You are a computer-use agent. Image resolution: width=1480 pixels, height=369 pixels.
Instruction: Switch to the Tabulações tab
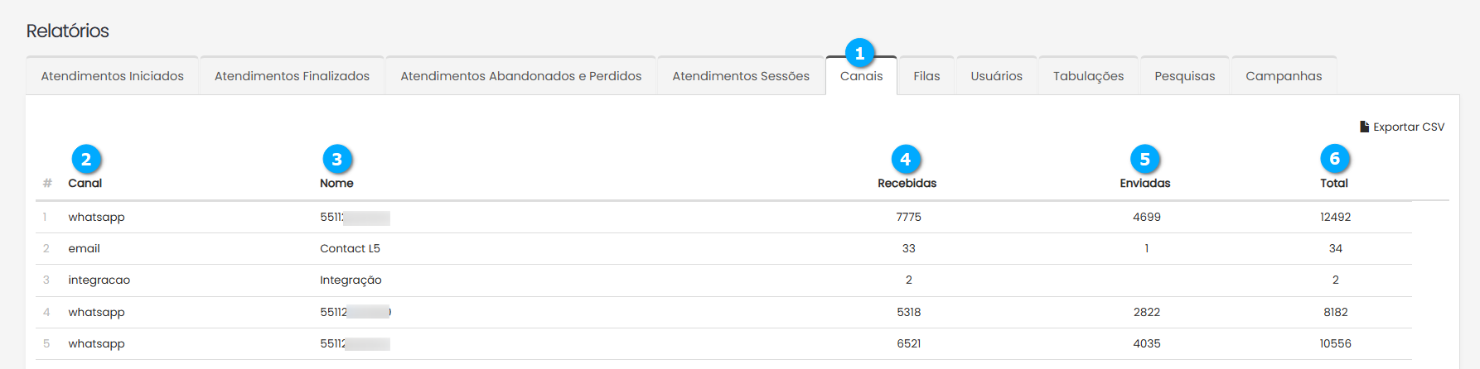point(1088,76)
